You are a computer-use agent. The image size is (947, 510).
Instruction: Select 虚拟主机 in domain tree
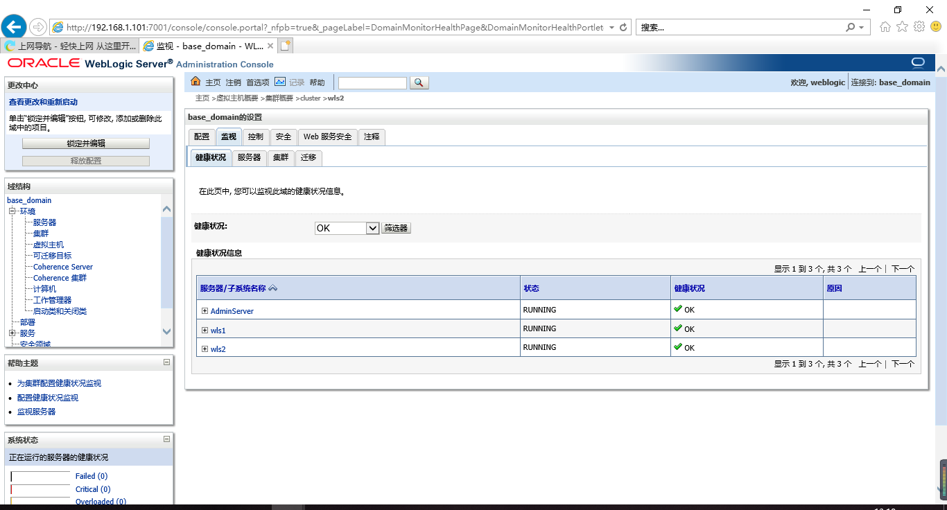tap(49, 245)
